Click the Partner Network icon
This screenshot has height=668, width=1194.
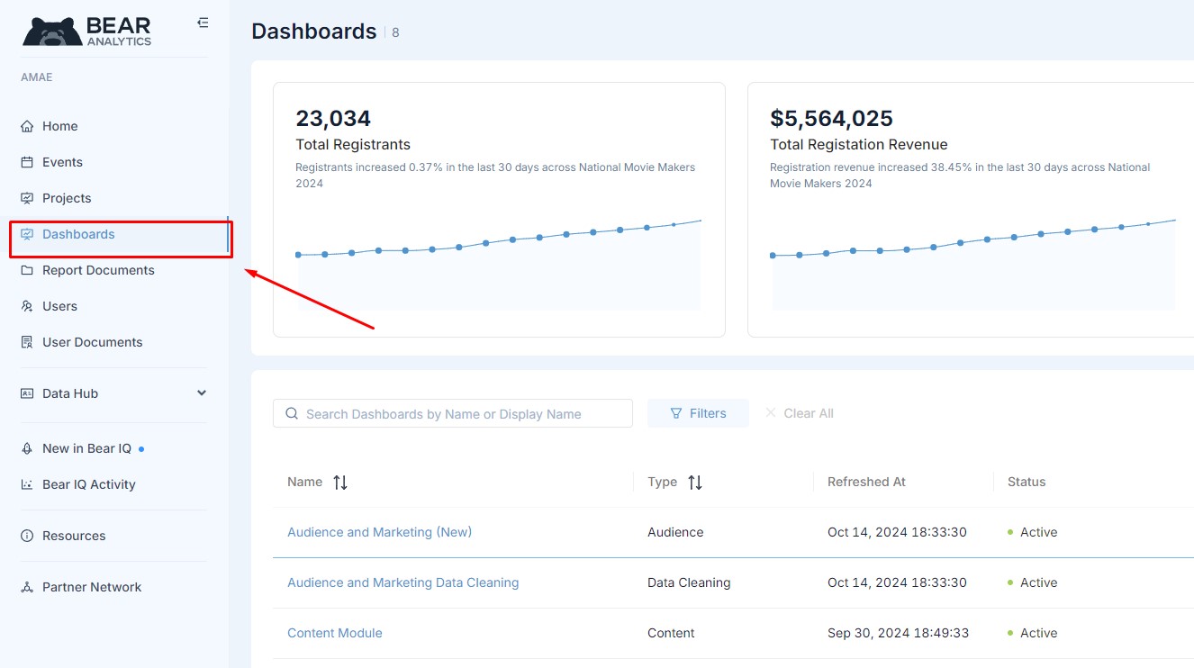27,587
